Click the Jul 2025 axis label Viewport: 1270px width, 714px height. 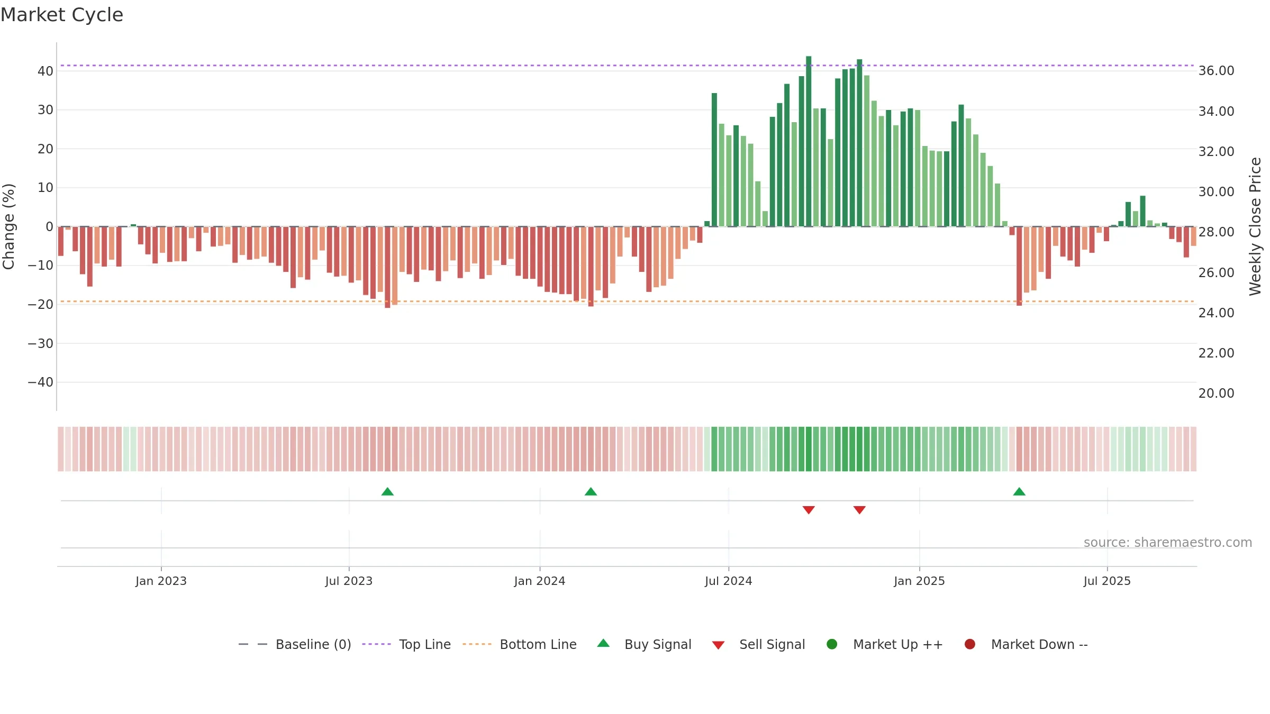[x=1107, y=581]
